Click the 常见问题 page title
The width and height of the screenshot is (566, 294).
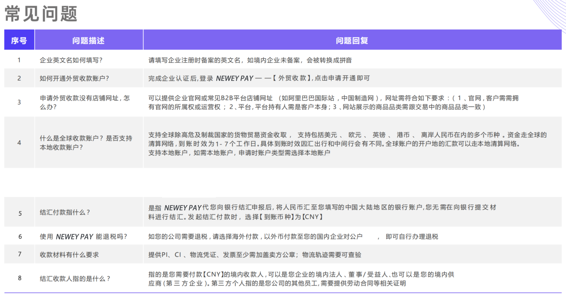pos(41,14)
